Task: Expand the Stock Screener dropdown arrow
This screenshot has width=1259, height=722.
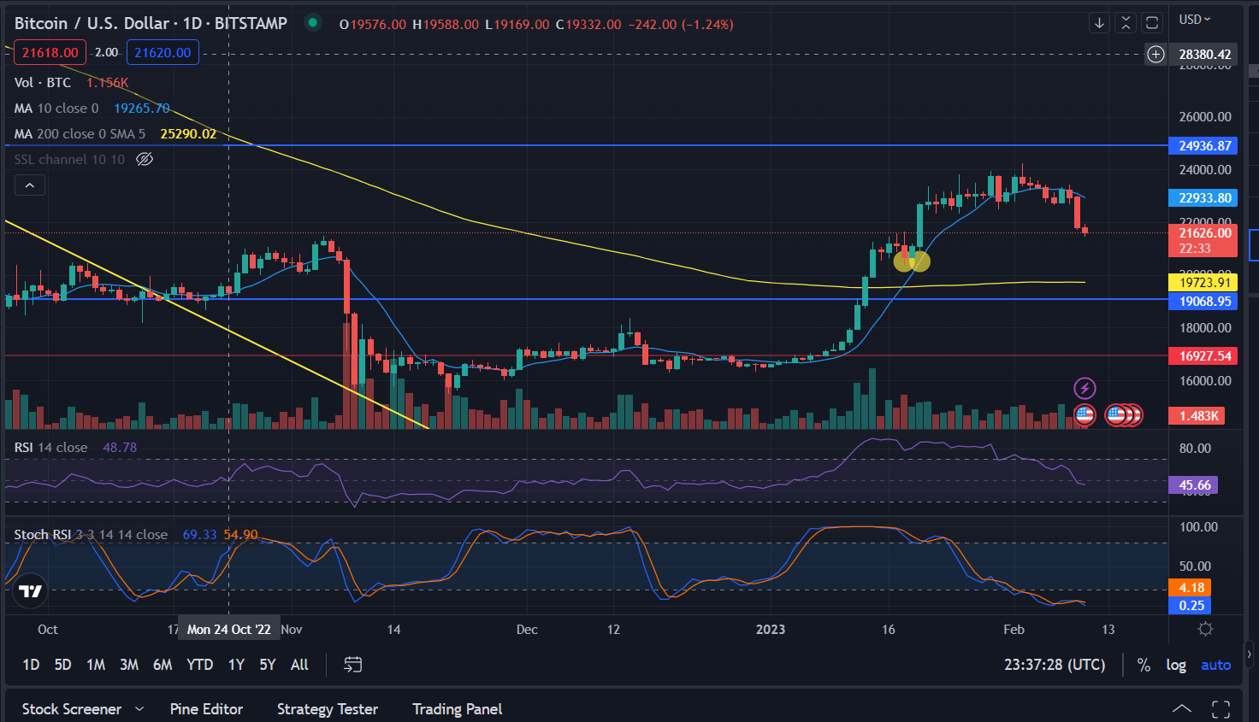Action: point(139,709)
